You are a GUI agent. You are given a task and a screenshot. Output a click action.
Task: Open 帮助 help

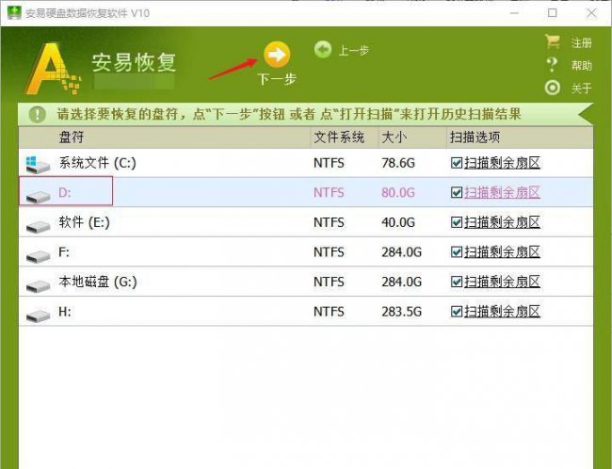pos(582,65)
